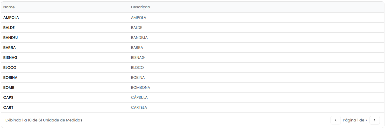Click the CART unit name
The width and height of the screenshot is (388, 129).
pyautogui.click(x=8, y=107)
